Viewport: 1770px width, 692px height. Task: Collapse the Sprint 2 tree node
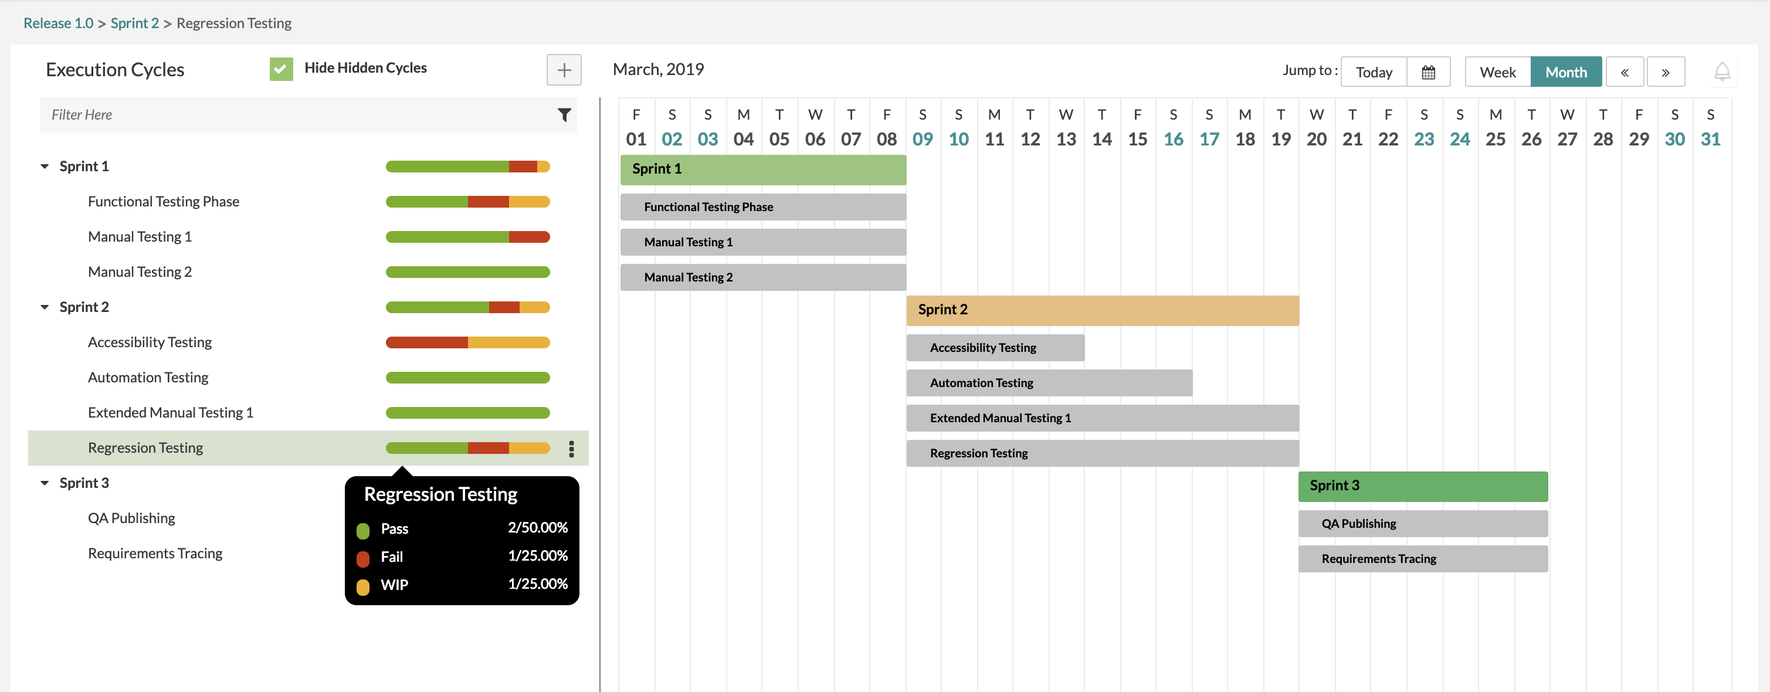click(x=45, y=307)
